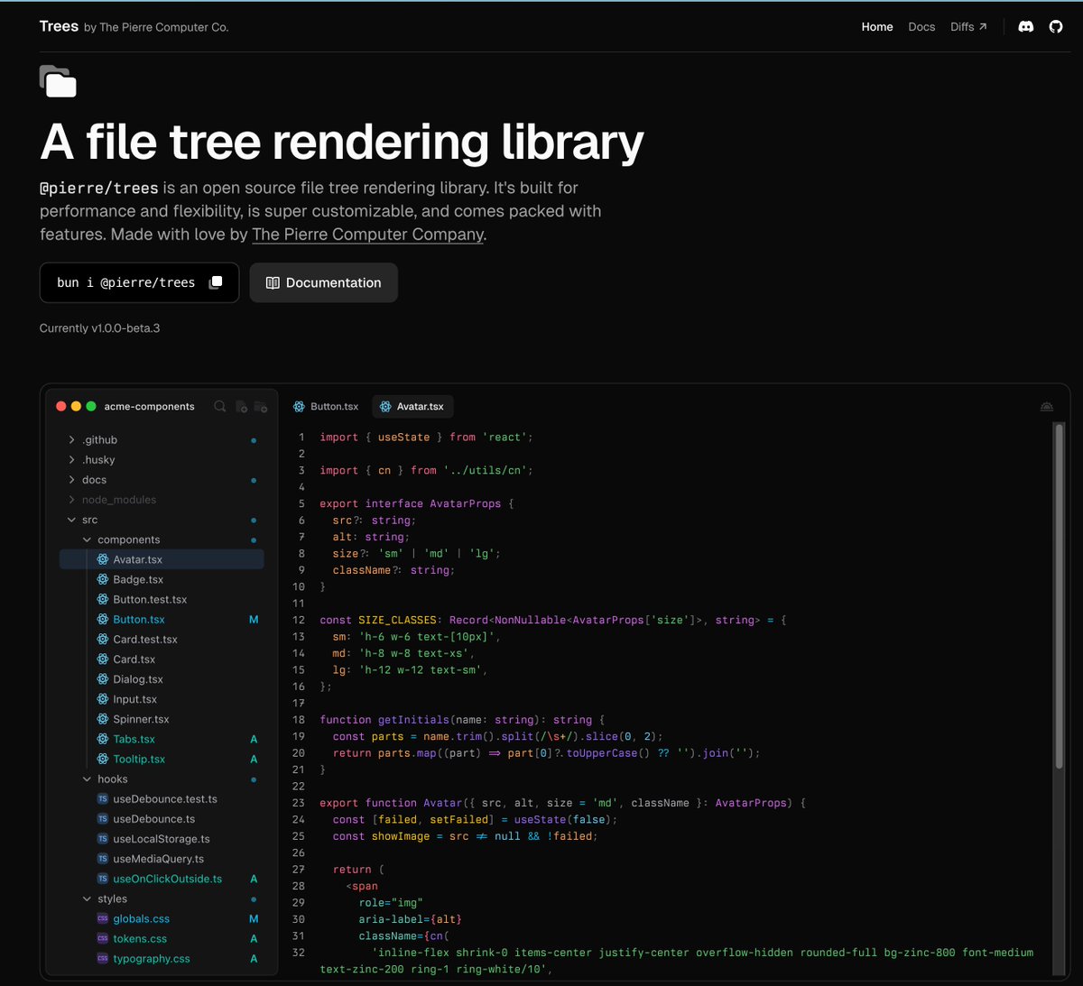The height and width of the screenshot is (986, 1083).
Task: Click the React icon beside Spinner.tsx
Action: 103,719
